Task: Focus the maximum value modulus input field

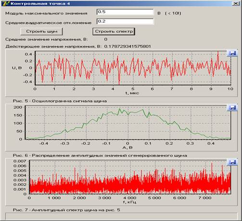Action: pyautogui.click(x=125, y=12)
